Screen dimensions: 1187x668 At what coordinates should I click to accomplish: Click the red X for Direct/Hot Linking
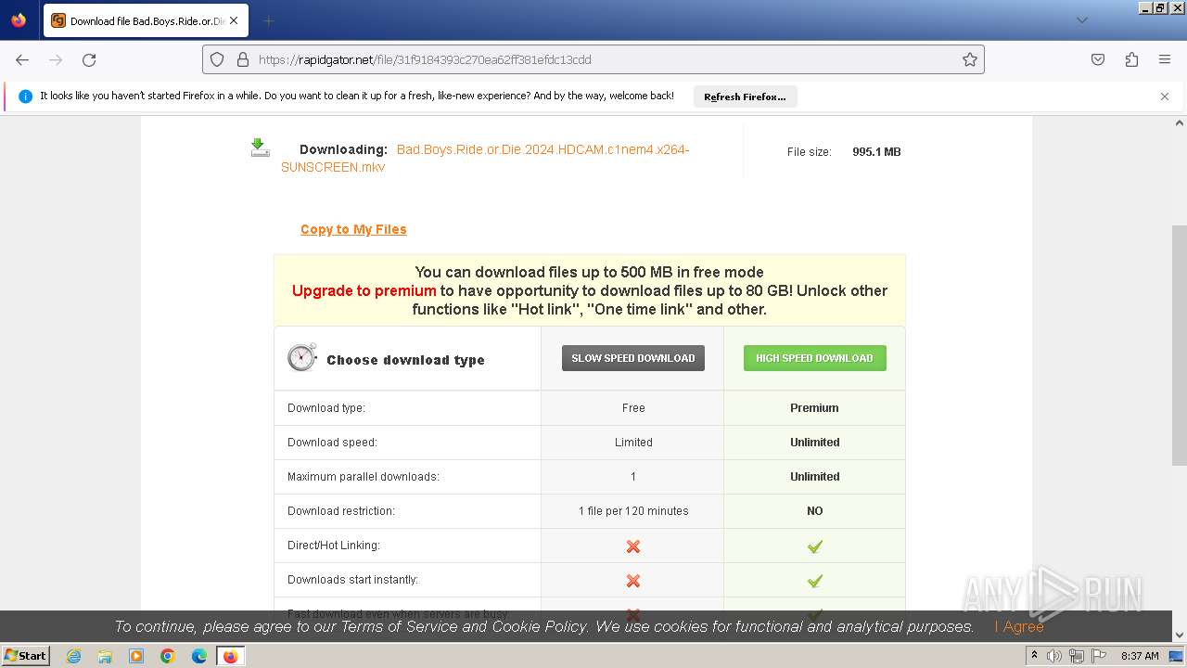(633, 546)
